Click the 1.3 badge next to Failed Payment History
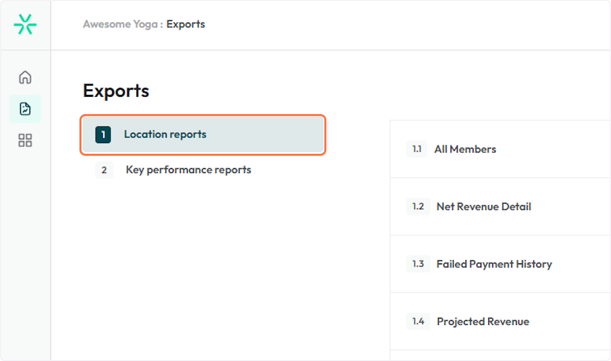 (x=418, y=264)
